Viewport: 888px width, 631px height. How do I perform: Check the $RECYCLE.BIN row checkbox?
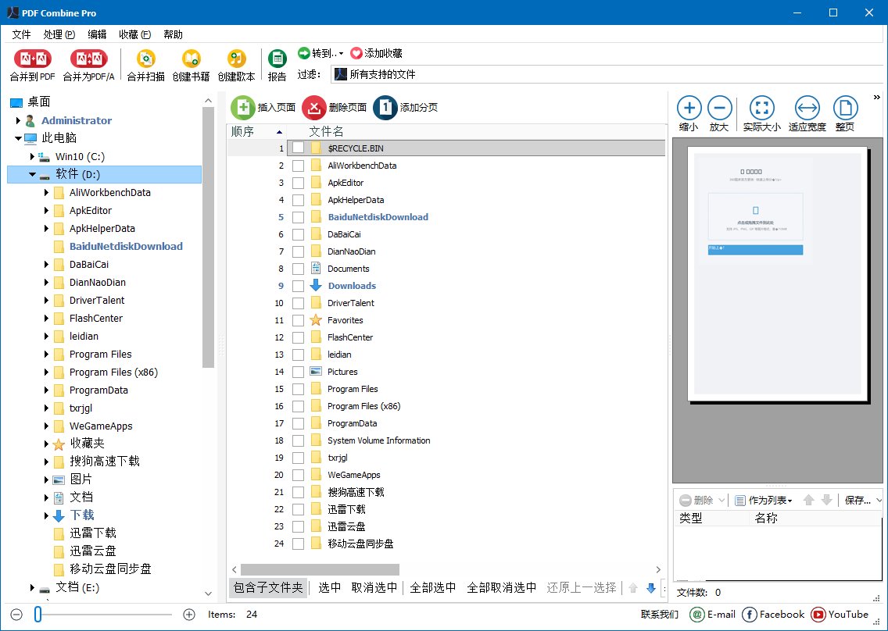point(298,148)
